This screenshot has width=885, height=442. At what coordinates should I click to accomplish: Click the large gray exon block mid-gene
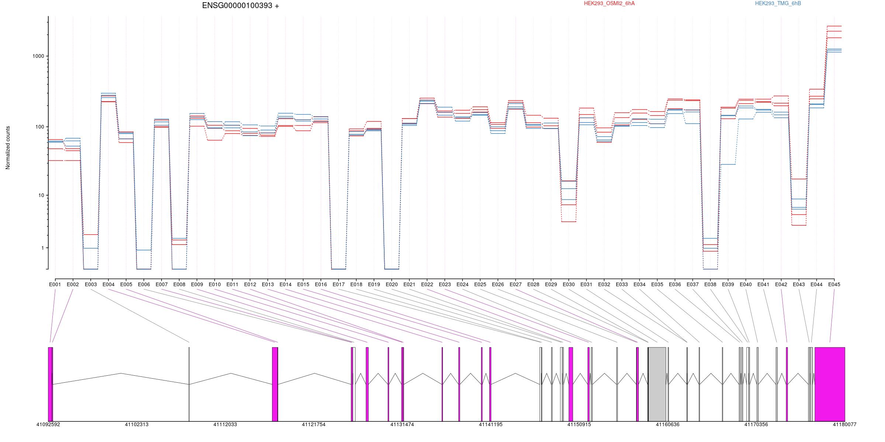[x=657, y=384]
